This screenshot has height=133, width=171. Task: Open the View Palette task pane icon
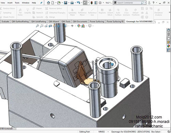[x=169, y=42]
